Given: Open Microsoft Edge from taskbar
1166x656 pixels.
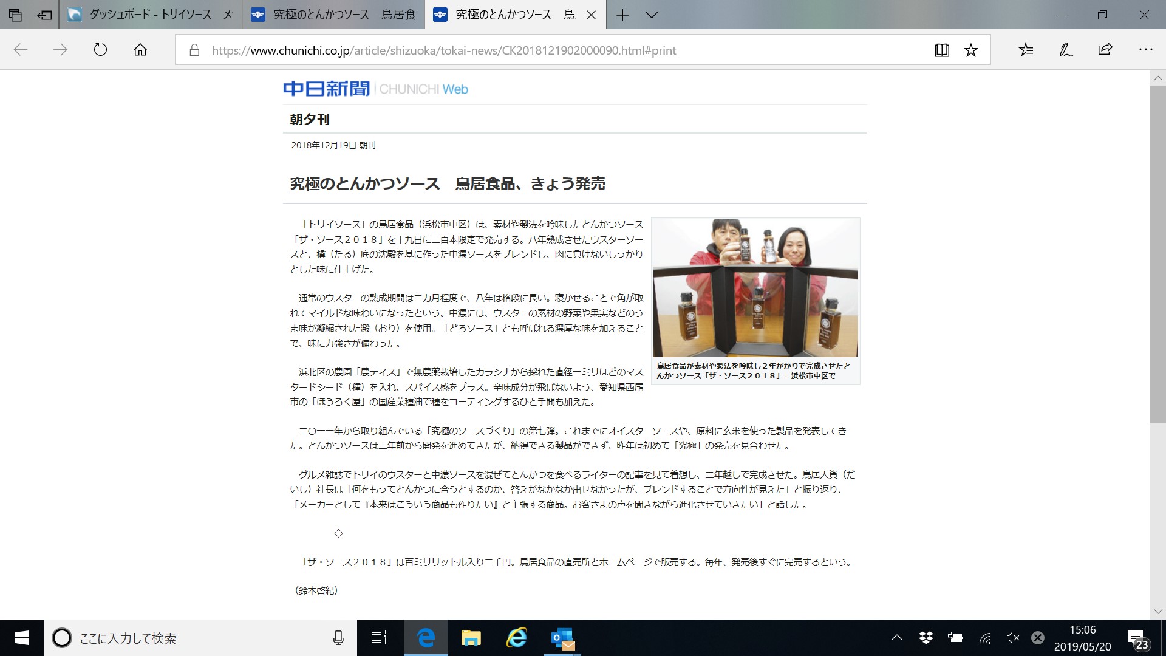Looking at the screenshot, I should pos(426,638).
